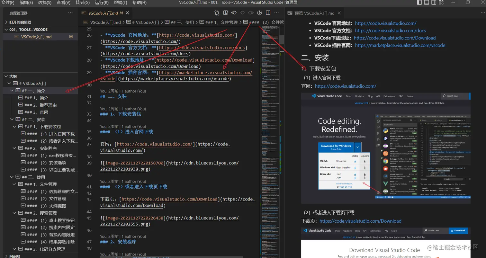The width and height of the screenshot is (486, 258).
Task: Open the 转到(G) menu
Action: click(83, 3)
